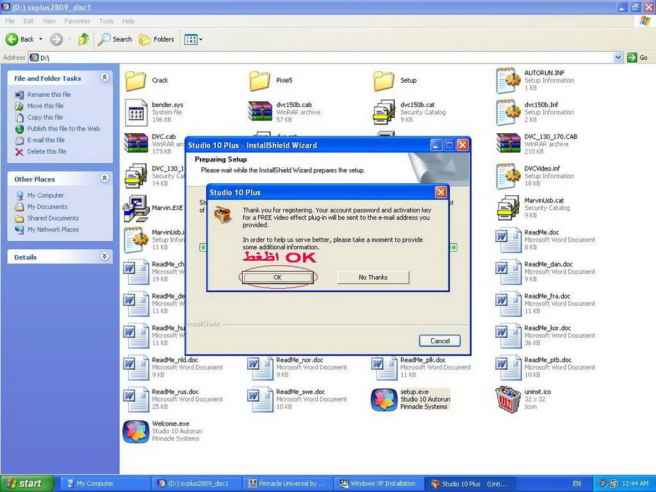
Task: Collapse the Other Places panel
Action: [x=104, y=178]
